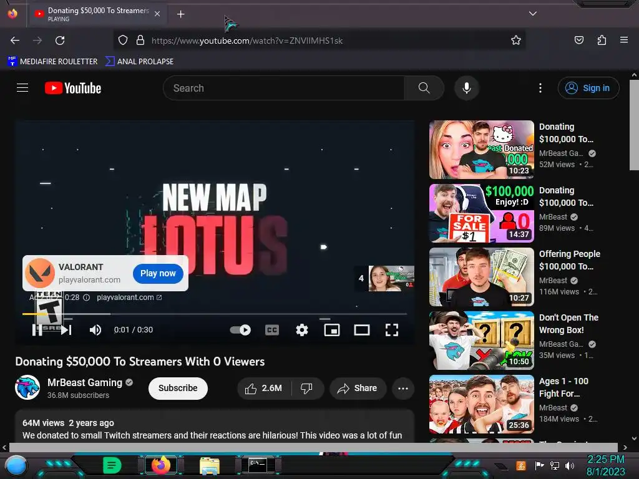The width and height of the screenshot is (639, 479).
Task: Pause the video
Action: coord(37,330)
